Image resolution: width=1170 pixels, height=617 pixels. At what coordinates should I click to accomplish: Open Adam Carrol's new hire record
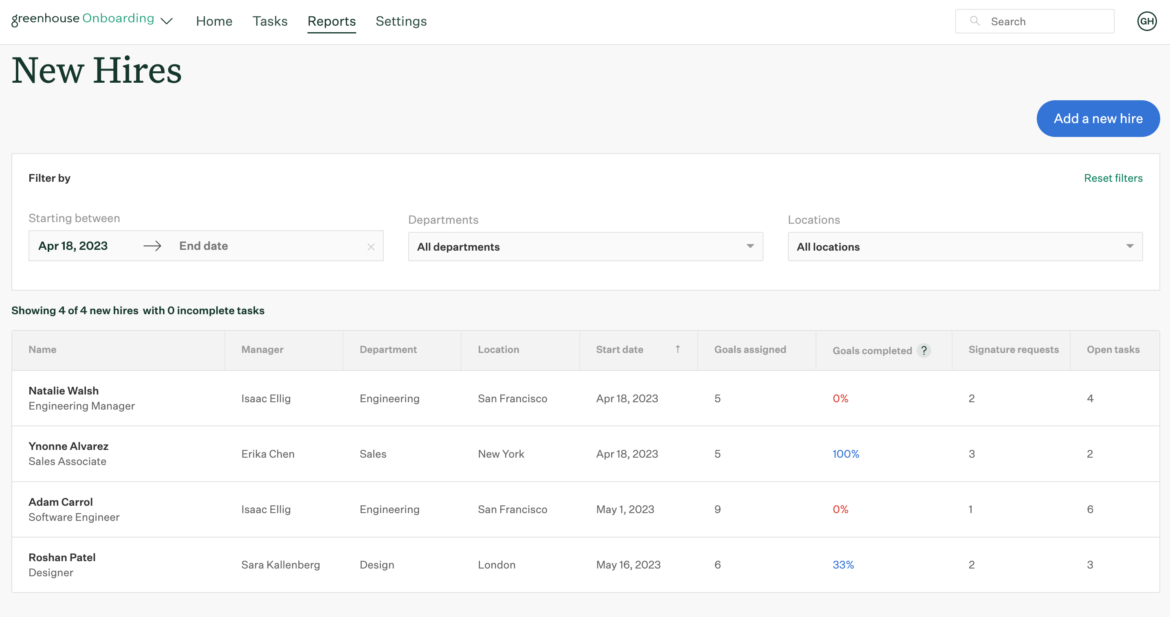tap(60, 502)
